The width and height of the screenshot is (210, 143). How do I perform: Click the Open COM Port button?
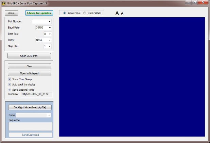tap(29, 56)
